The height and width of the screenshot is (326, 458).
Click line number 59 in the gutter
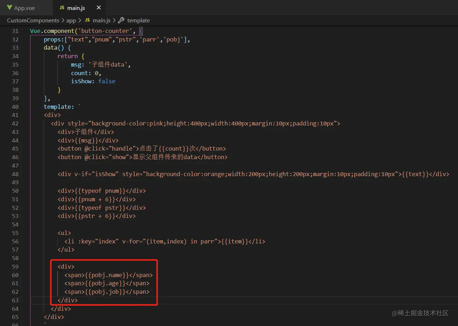point(15,266)
